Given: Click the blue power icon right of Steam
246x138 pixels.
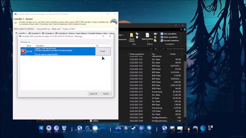Looking at the screenshot, I should (x=149, y=128).
